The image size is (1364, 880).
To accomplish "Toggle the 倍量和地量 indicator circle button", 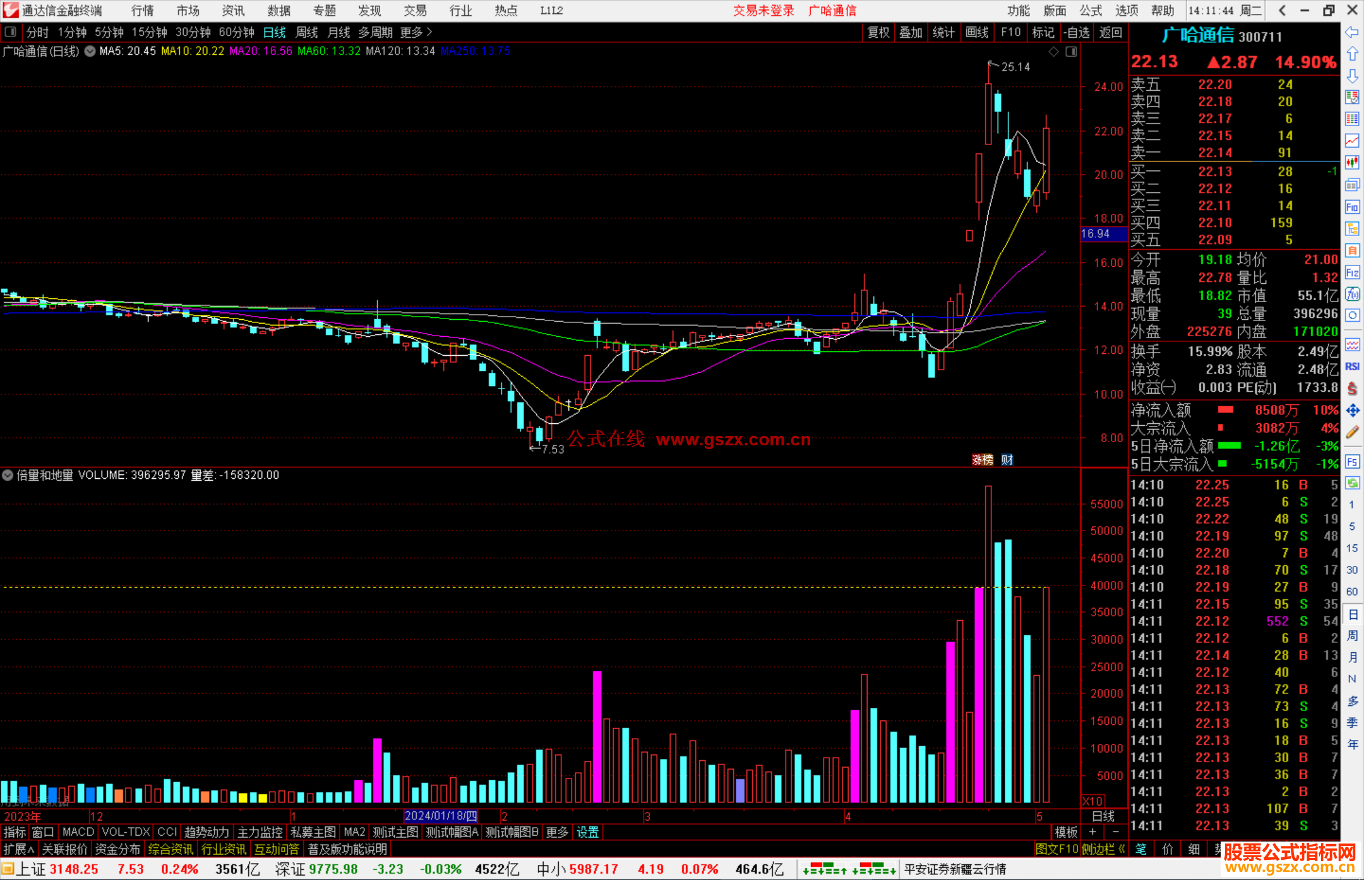I will tap(8, 475).
